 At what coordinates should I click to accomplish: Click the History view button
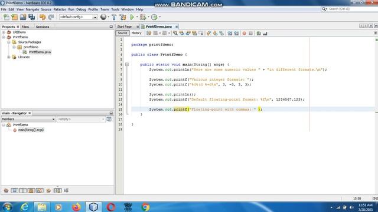tap(136, 33)
